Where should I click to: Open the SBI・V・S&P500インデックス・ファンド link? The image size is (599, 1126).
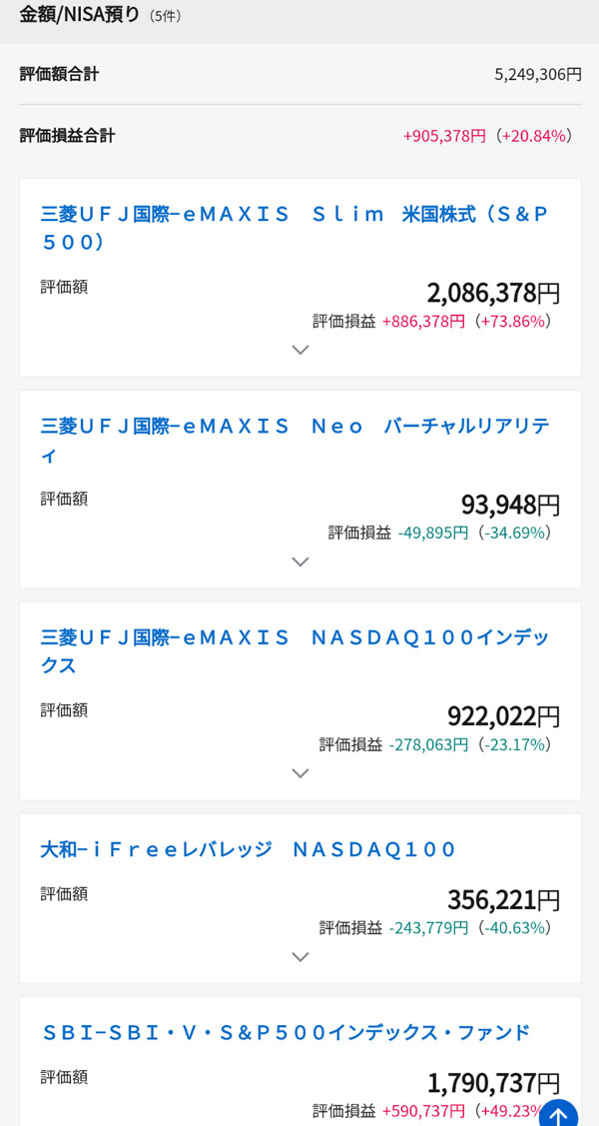click(x=286, y=1032)
